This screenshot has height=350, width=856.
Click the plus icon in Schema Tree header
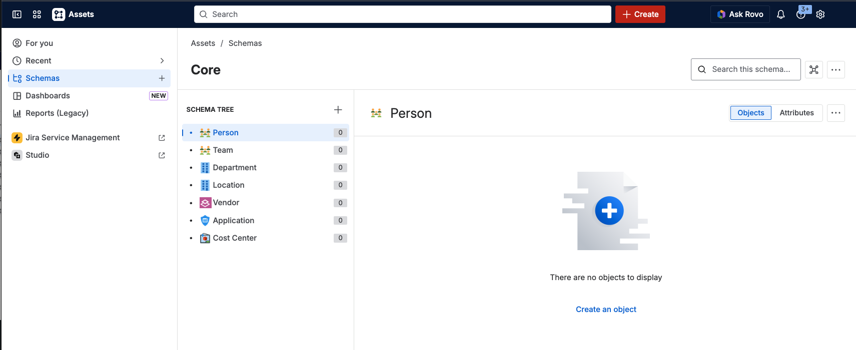coord(338,110)
